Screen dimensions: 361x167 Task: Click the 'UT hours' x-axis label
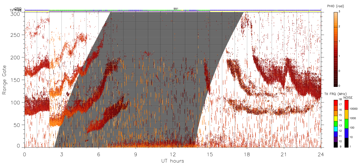point(173,161)
